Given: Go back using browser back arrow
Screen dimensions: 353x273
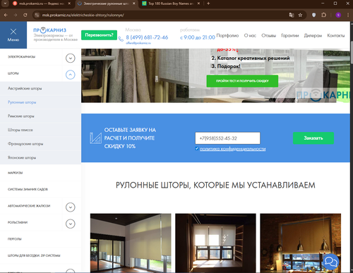Looking at the screenshot, I should point(6,15).
